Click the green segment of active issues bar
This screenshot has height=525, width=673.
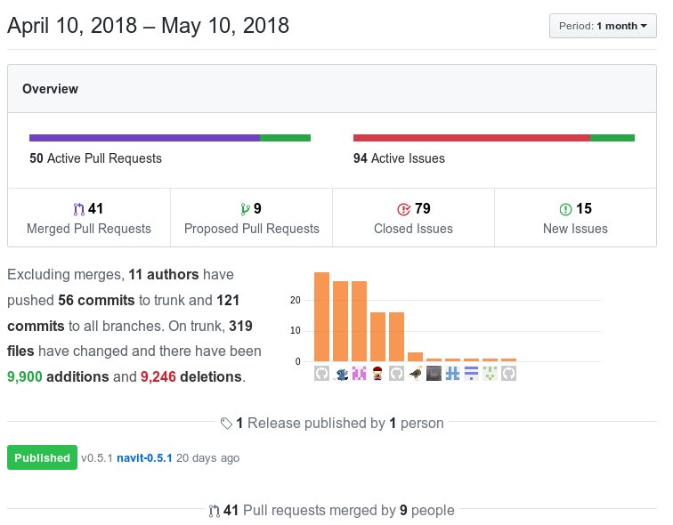pos(612,138)
